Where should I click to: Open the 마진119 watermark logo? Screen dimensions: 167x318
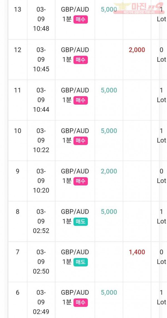click(139, 8)
